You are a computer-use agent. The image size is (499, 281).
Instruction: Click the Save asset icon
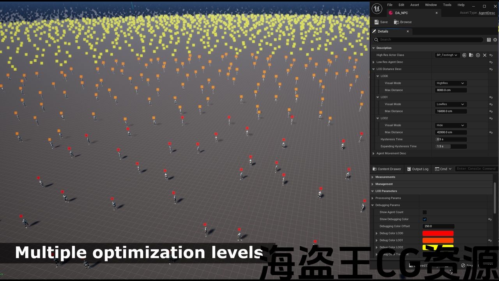point(377,22)
